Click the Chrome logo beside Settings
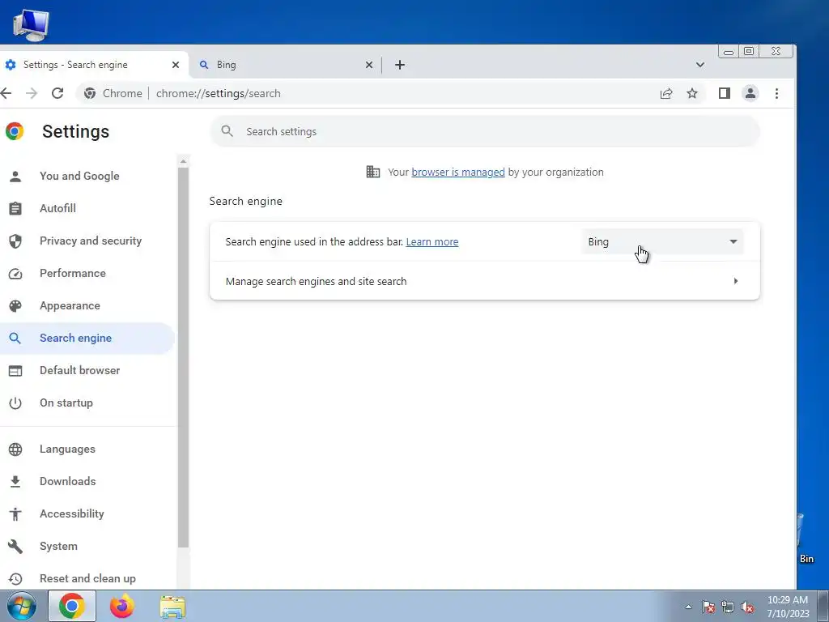 (15, 131)
